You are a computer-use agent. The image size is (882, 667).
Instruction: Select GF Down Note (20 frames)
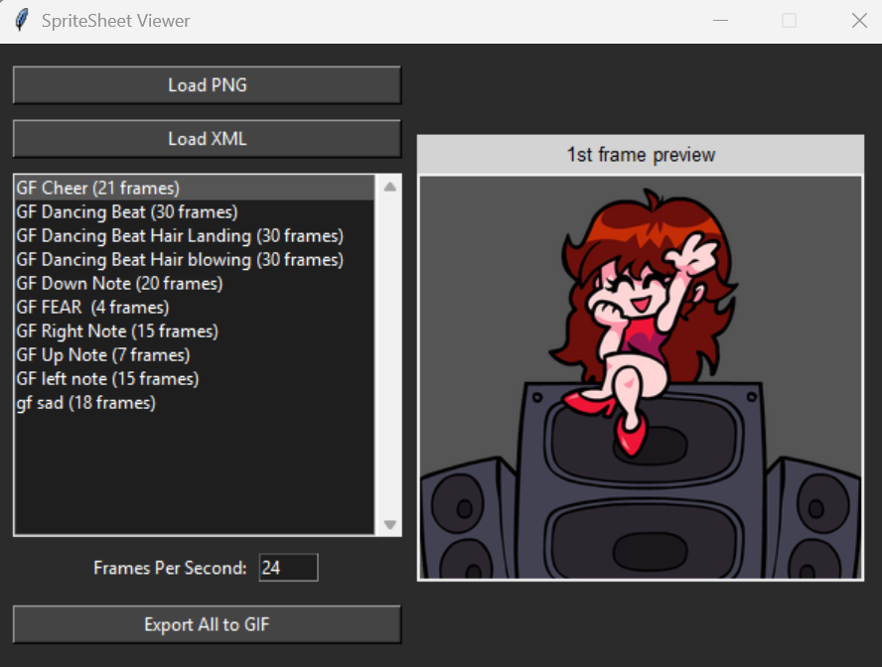(x=195, y=283)
